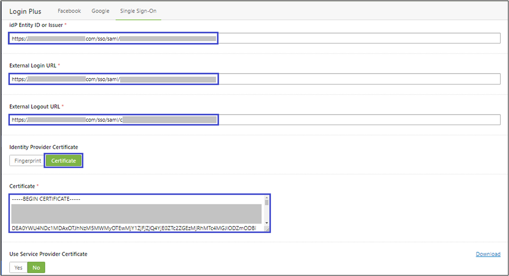Click the External Logout URL label
Image resolution: width=509 pixels, height=276 pixels.
click(x=35, y=106)
